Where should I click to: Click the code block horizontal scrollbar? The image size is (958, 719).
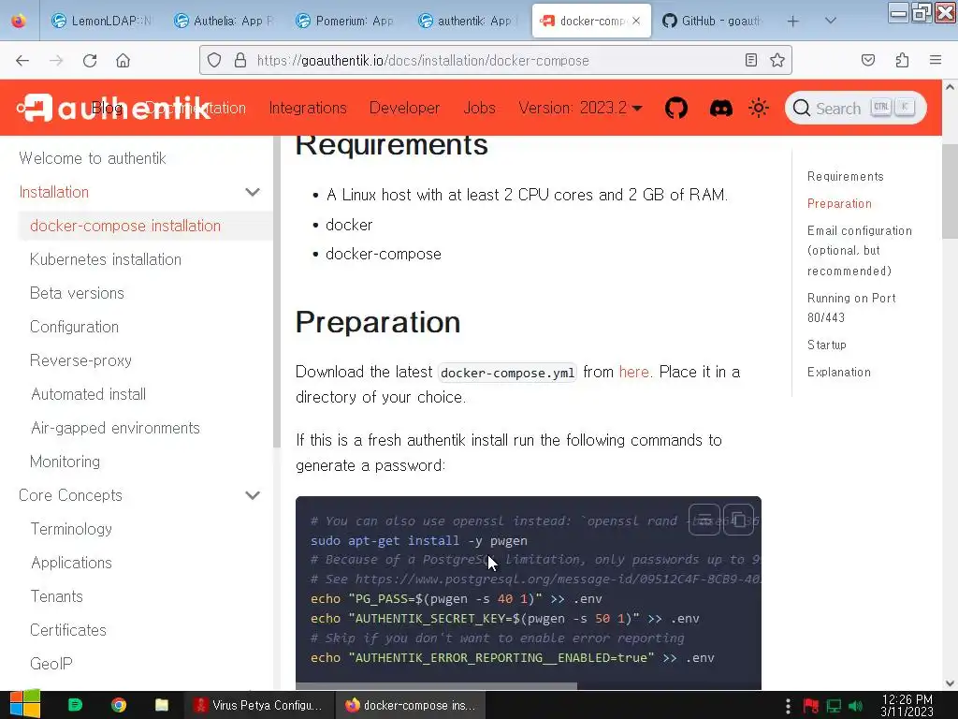pos(436,685)
